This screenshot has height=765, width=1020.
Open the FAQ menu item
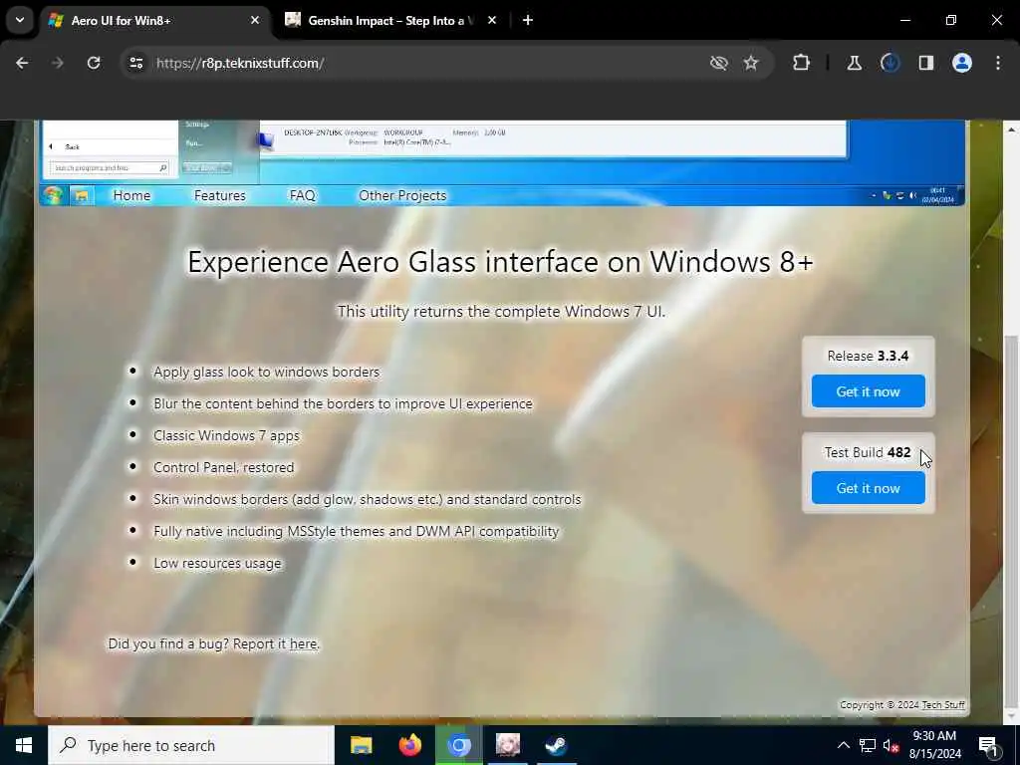coord(303,196)
